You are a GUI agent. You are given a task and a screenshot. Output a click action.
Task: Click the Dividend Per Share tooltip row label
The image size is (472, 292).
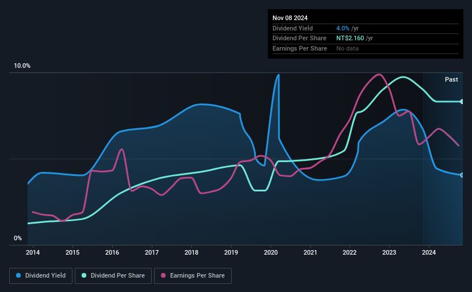coord(299,39)
